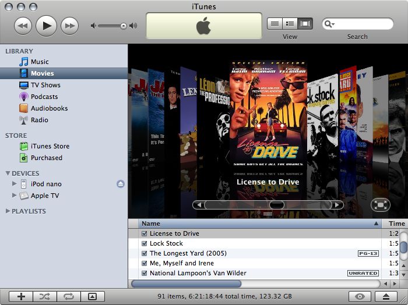The image size is (408, 305).
Task: Click horizontal scrollbar left arrow
Action: (385, 283)
